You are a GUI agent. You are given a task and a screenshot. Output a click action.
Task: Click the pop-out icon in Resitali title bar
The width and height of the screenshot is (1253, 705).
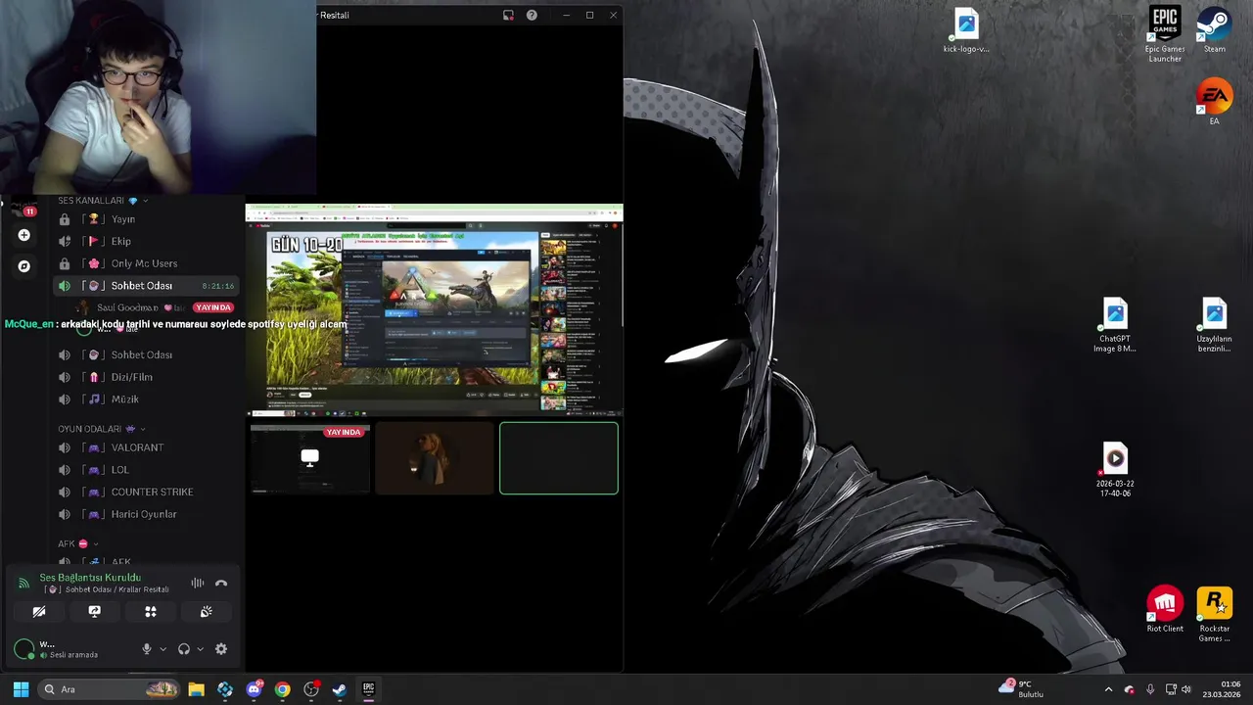(508, 15)
